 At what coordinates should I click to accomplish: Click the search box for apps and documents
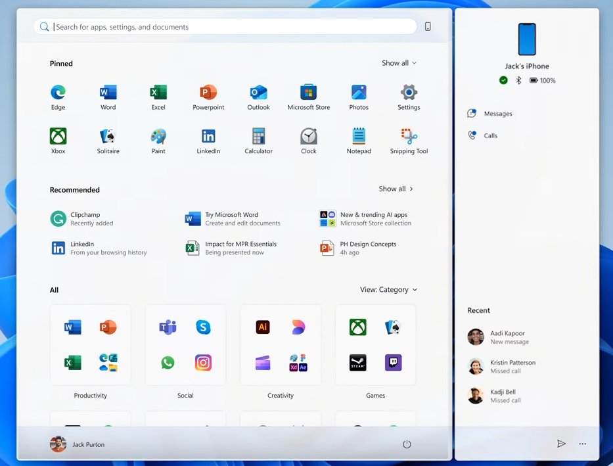(x=225, y=26)
